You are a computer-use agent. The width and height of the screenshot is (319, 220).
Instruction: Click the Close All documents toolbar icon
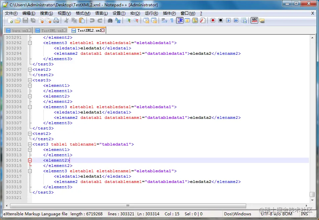[48, 21]
